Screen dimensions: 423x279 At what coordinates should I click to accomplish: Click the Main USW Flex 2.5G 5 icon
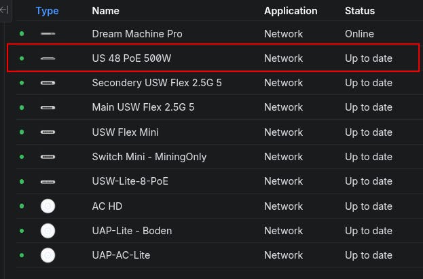[x=48, y=107]
